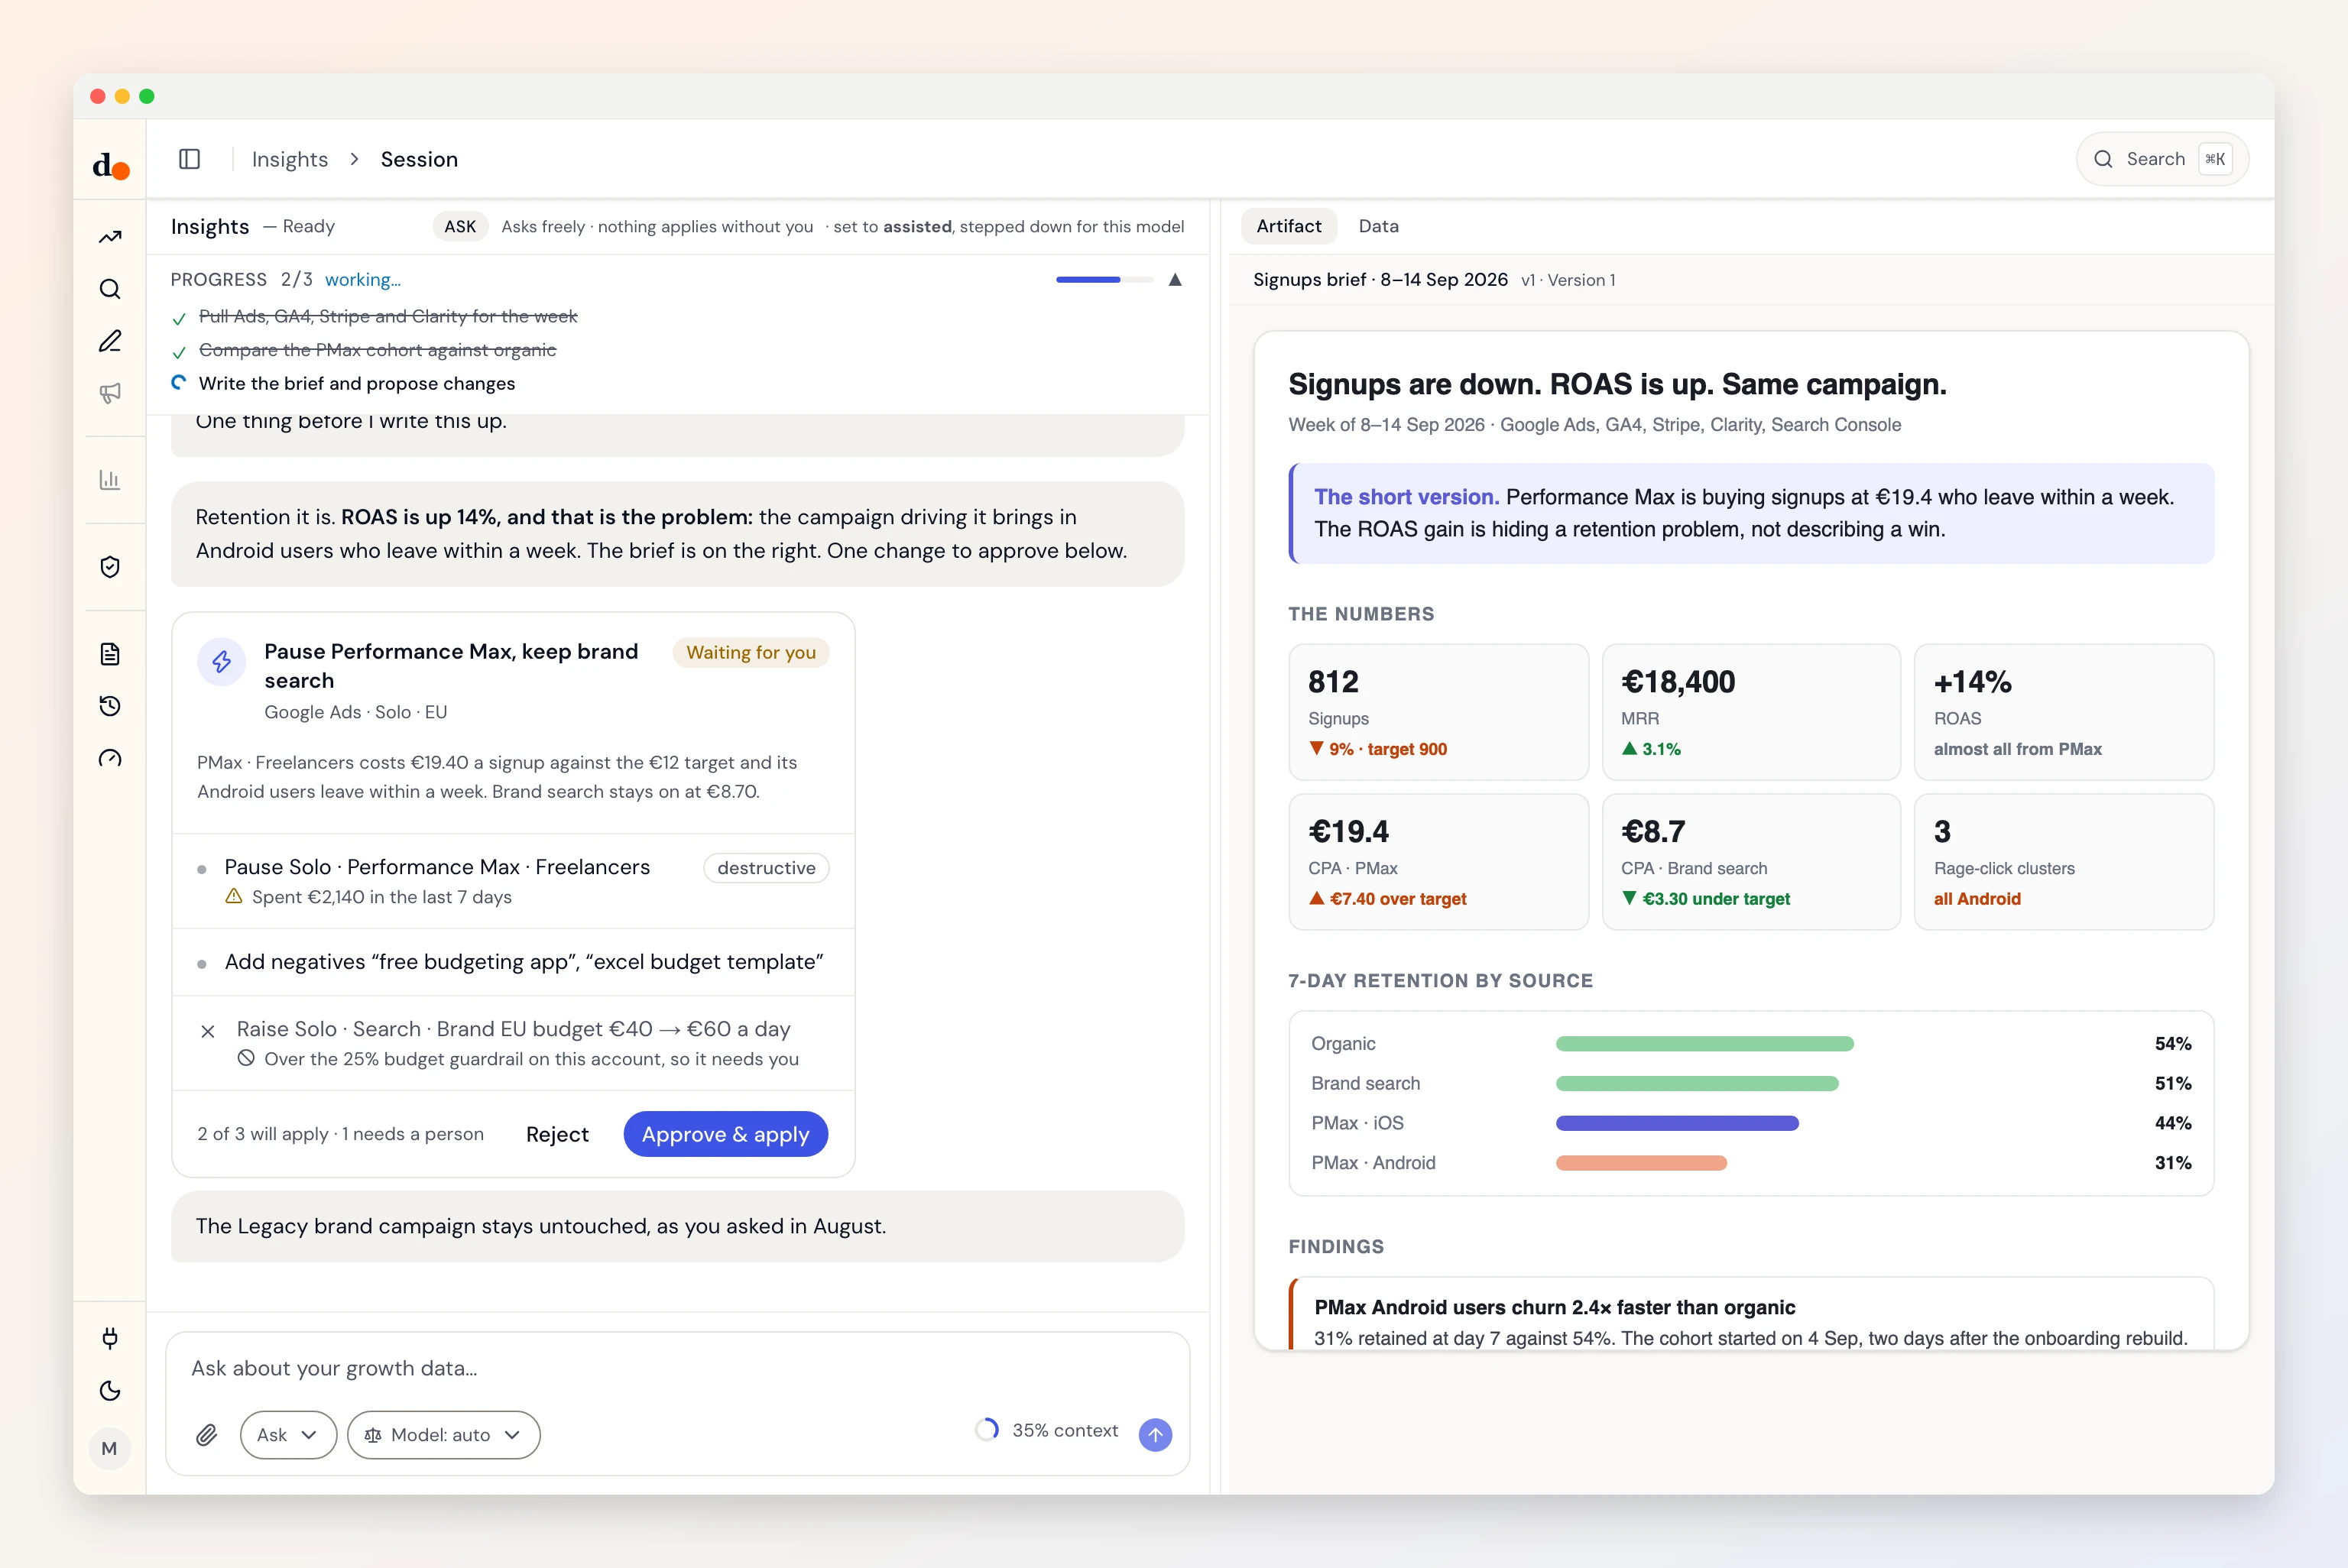Click checkmark beside Compare the PMax cohort
The image size is (2348, 1568).
(179, 352)
